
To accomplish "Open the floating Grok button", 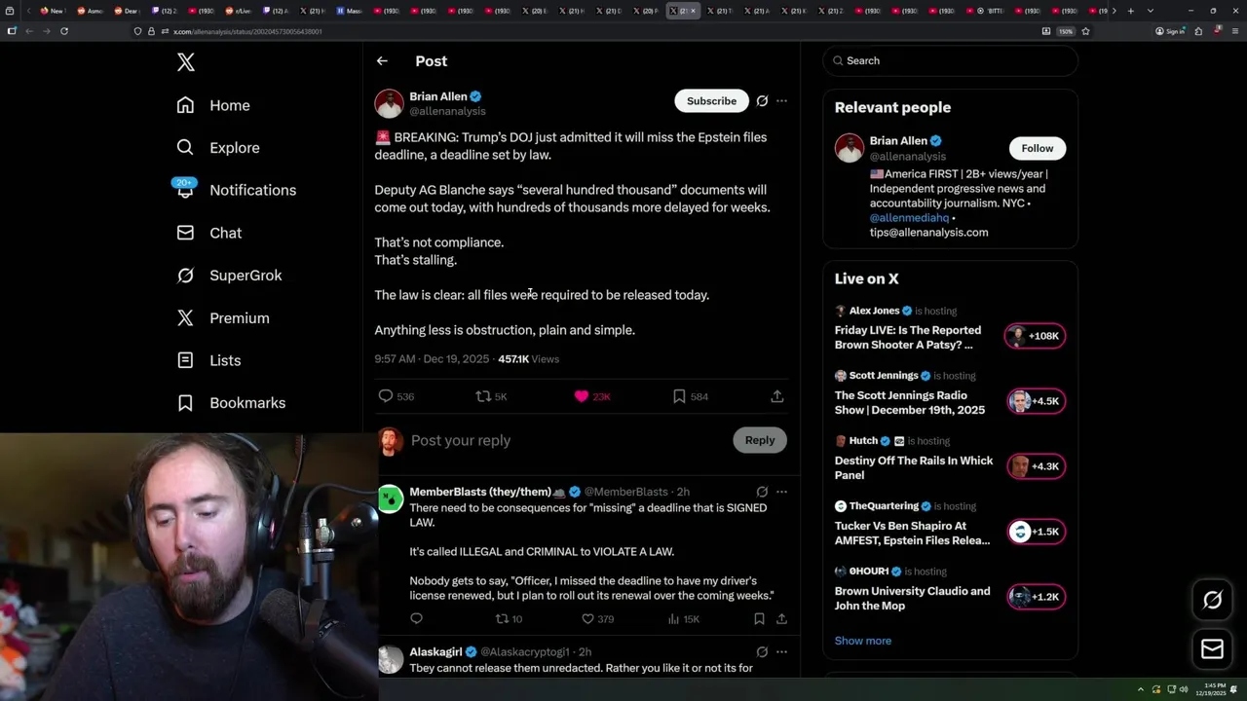I will click(x=1212, y=601).
